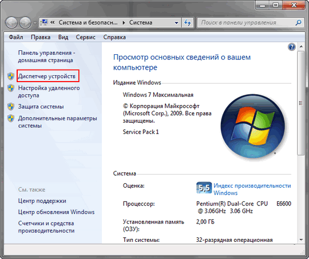Select the Система breadcrumb segment
This screenshot has width=309, height=259.
141,23
